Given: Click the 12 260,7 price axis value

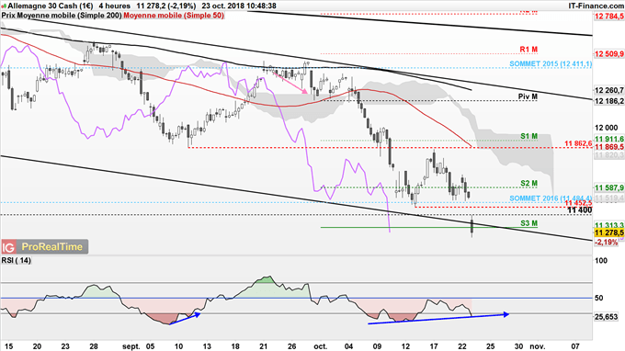Looking at the screenshot, I should (x=608, y=90).
